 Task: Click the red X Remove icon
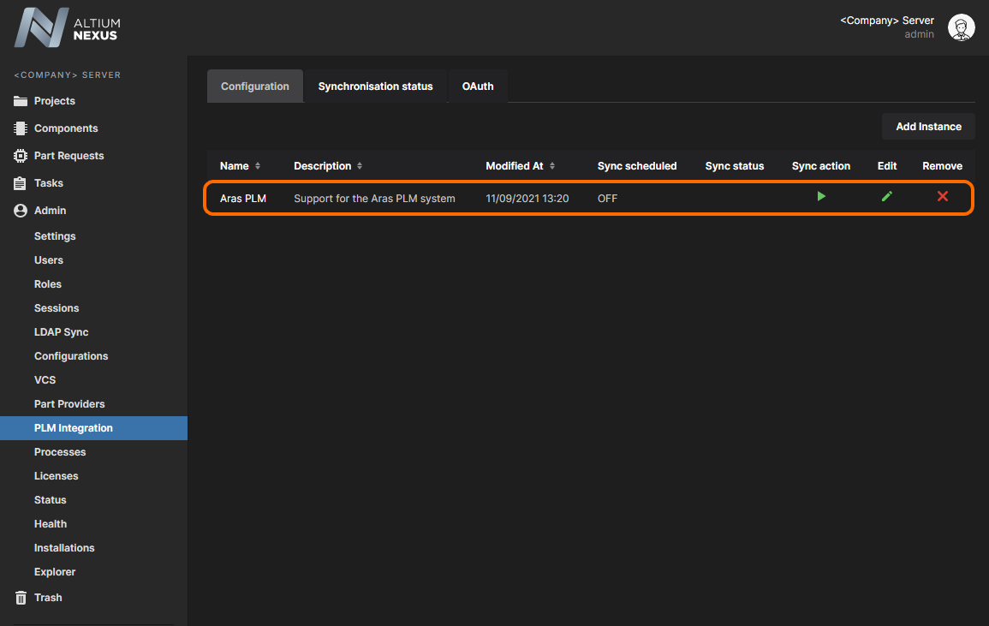tap(942, 197)
